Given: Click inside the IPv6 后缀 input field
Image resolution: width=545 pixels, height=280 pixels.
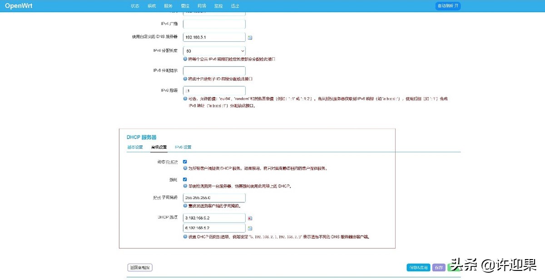Looking at the screenshot, I should pyautogui.click(x=214, y=90).
